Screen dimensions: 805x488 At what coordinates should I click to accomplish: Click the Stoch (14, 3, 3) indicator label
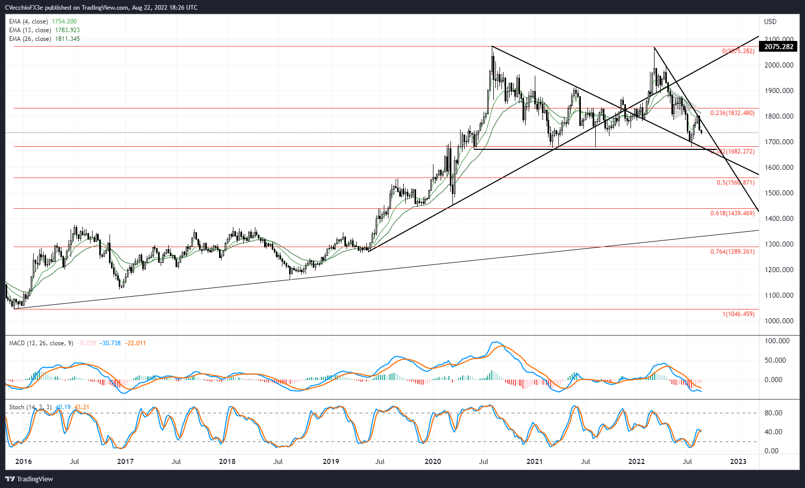click(30, 407)
